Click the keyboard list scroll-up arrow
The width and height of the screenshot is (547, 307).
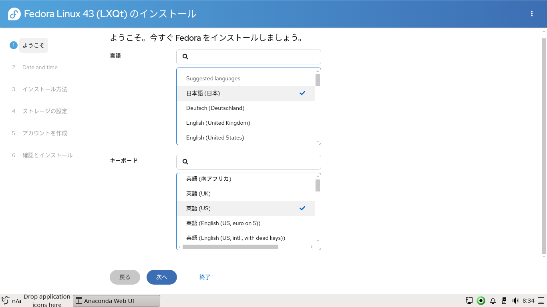pyautogui.click(x=318, y=176)
